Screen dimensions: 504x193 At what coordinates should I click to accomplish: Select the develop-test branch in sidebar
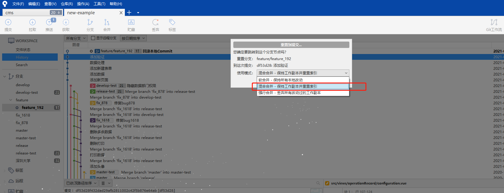pyautogui.click(x=27, y=93)
